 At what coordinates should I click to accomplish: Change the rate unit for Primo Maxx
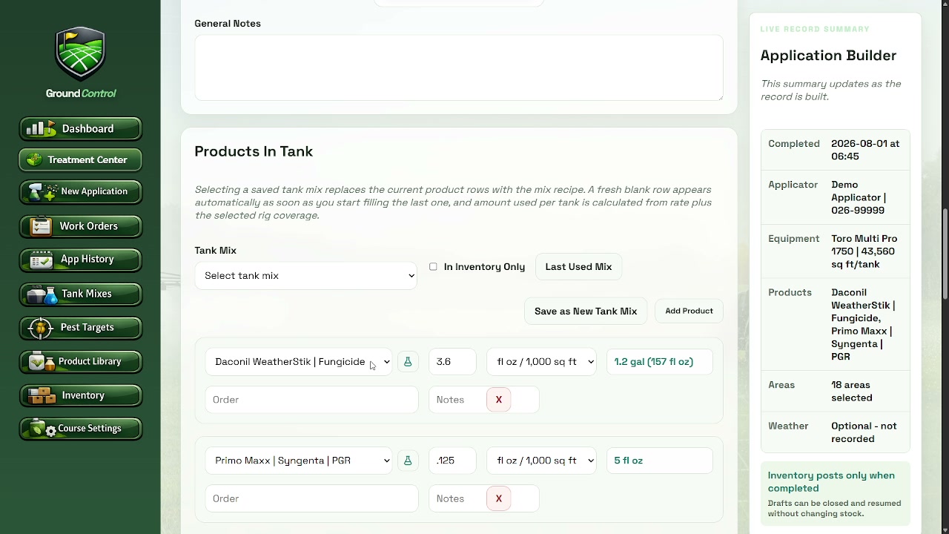click(x=541, y=461)
